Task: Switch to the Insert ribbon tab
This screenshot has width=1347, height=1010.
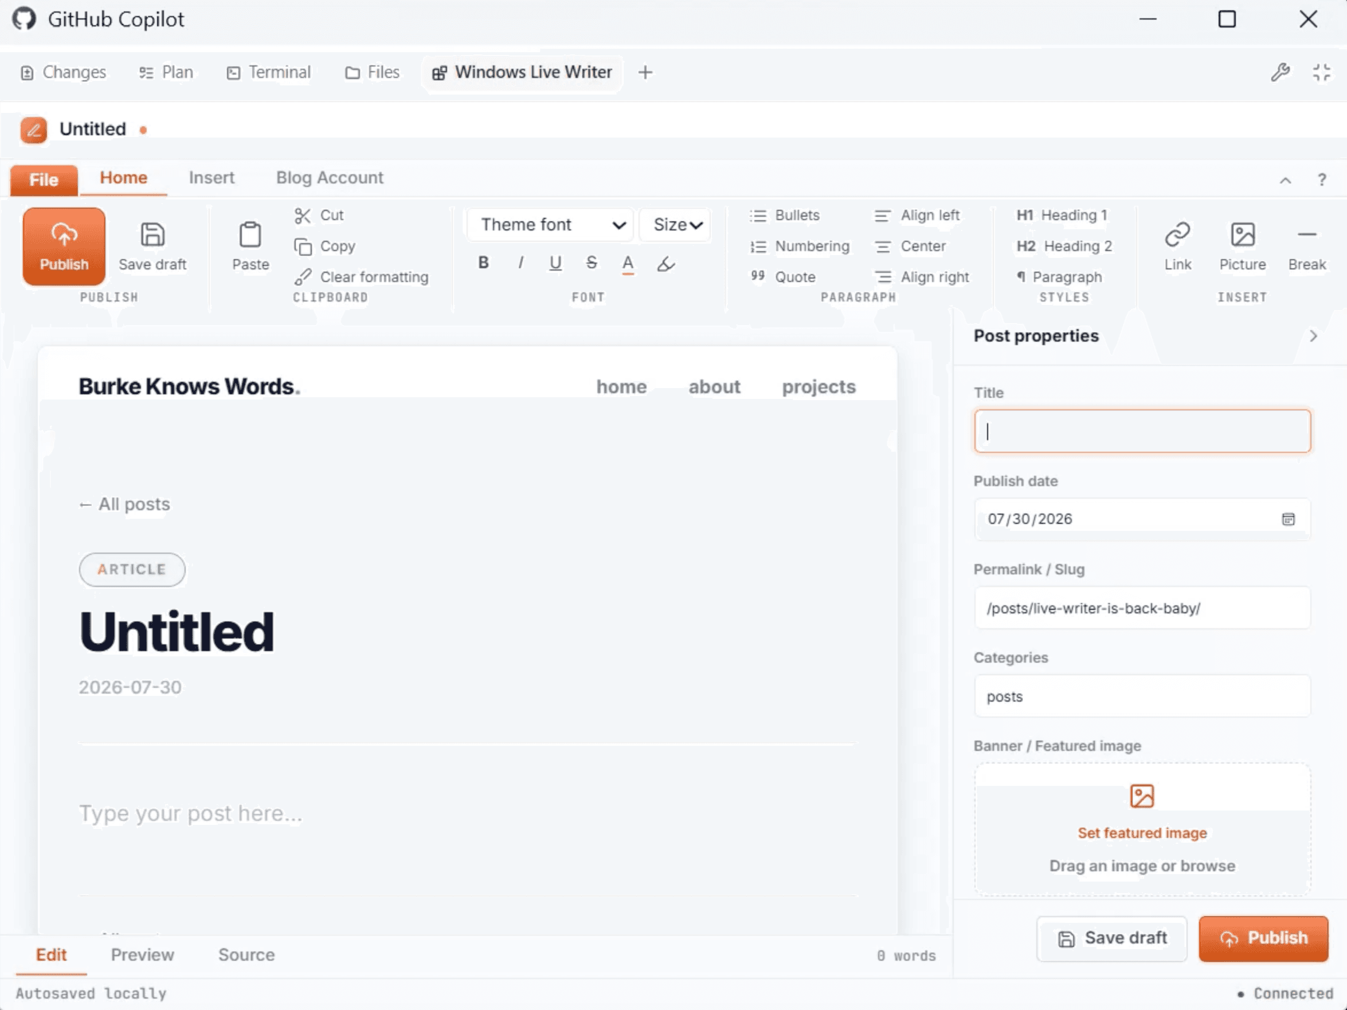Action: 212,178
